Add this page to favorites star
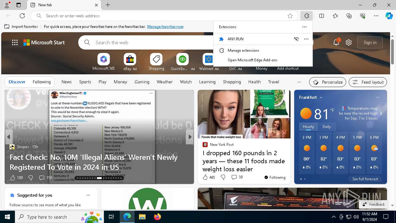396x223 pixels. [290, 16]
